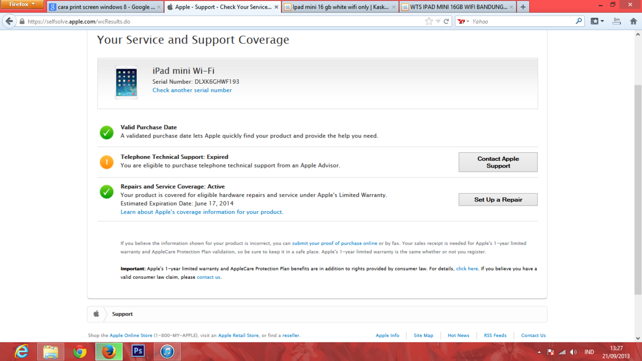Click the 9m download progress icon
This screenshot has width=642, height=361.
617,21
